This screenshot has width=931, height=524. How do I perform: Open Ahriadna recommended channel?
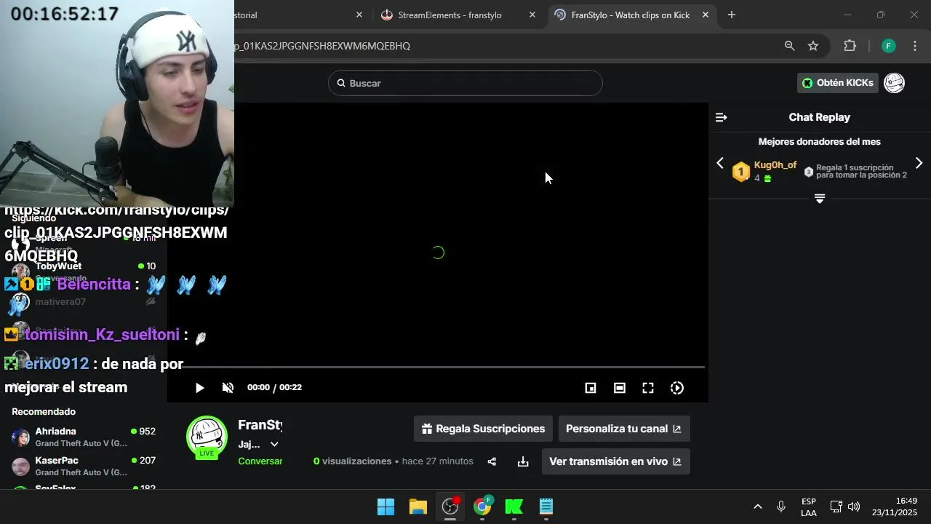pyautogui.click(x=84, y=437)
